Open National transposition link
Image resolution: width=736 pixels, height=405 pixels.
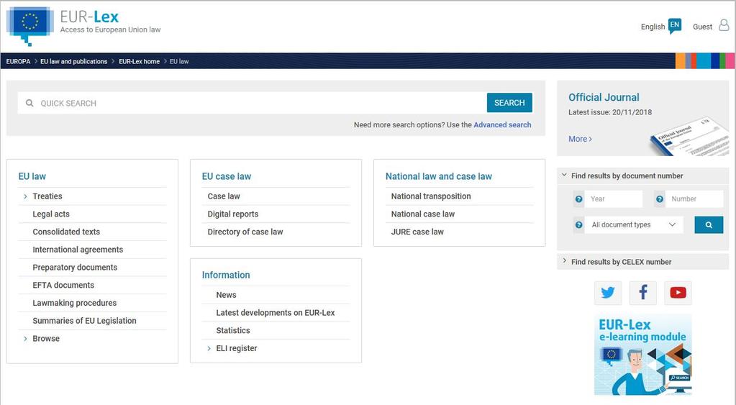[431, 196]
